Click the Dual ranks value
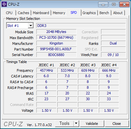The height and width of the screenshot is (129, 131). click(113, 43)
